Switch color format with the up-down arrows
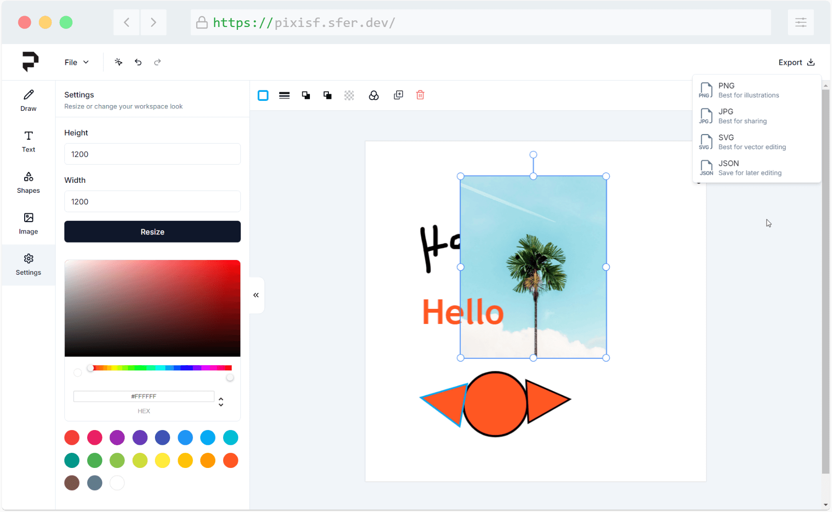Image resolution: width=832 pixels, height=512 pixels. (x=221, y=402)
